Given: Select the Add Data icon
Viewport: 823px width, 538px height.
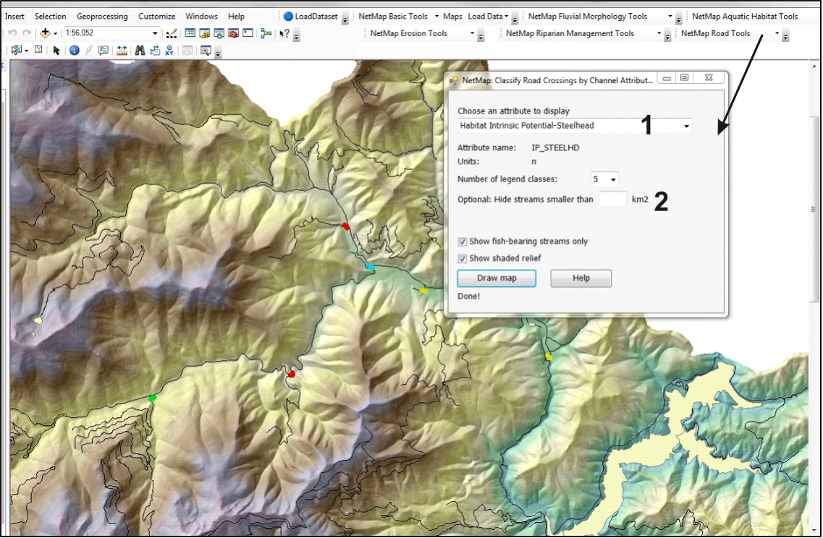Looking at the screenshot, I should click(45, 33).
